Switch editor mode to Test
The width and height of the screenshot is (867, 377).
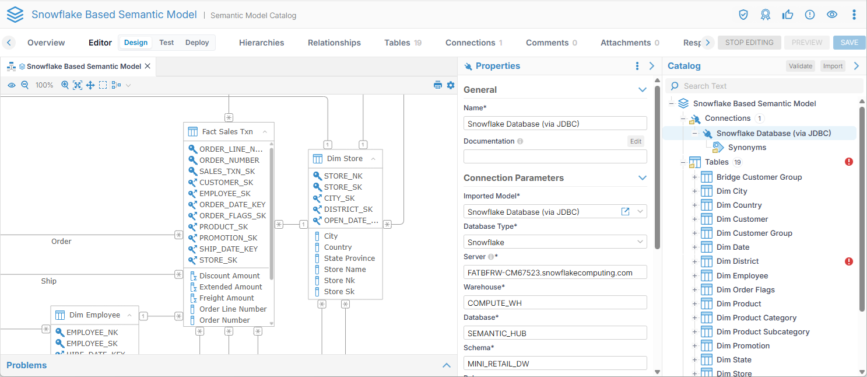point(167,43)
